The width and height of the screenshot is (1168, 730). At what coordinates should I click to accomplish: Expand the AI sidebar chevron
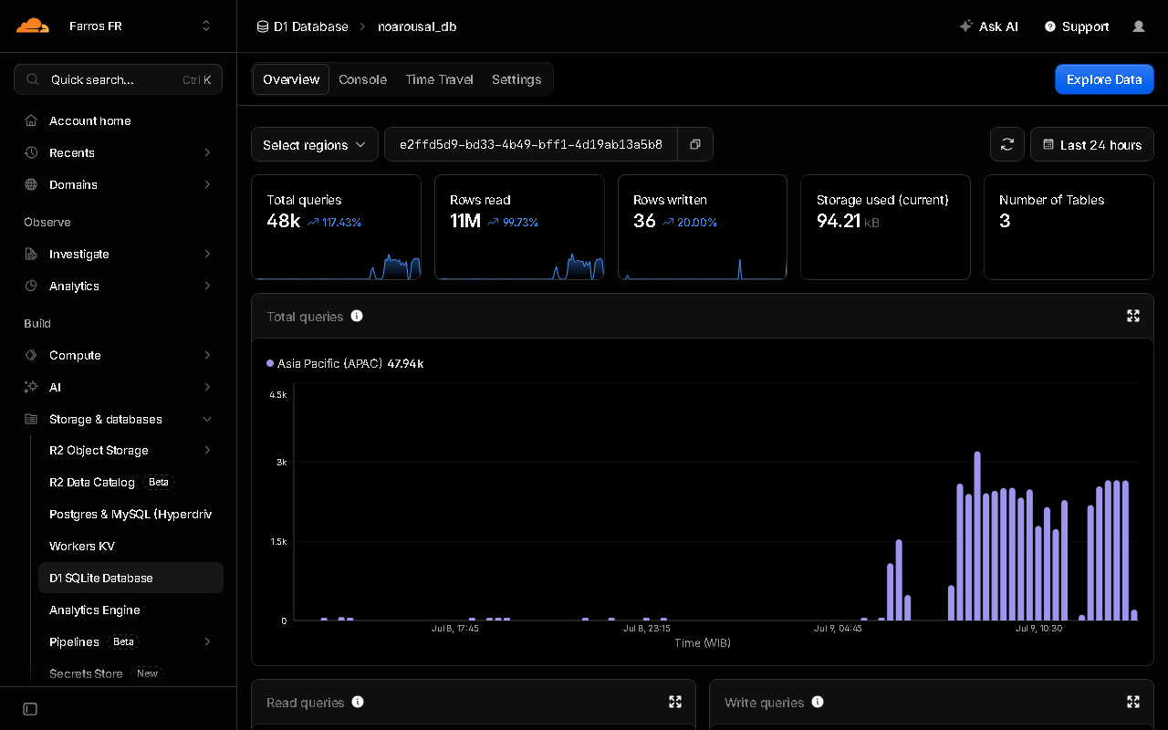[x=207, y=387]
